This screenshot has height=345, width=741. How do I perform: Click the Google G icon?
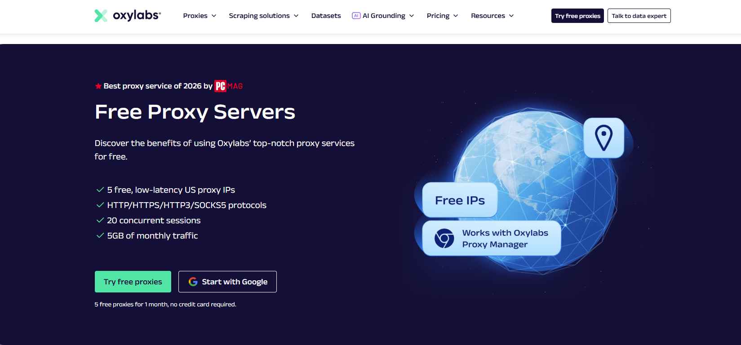[193, 282]
